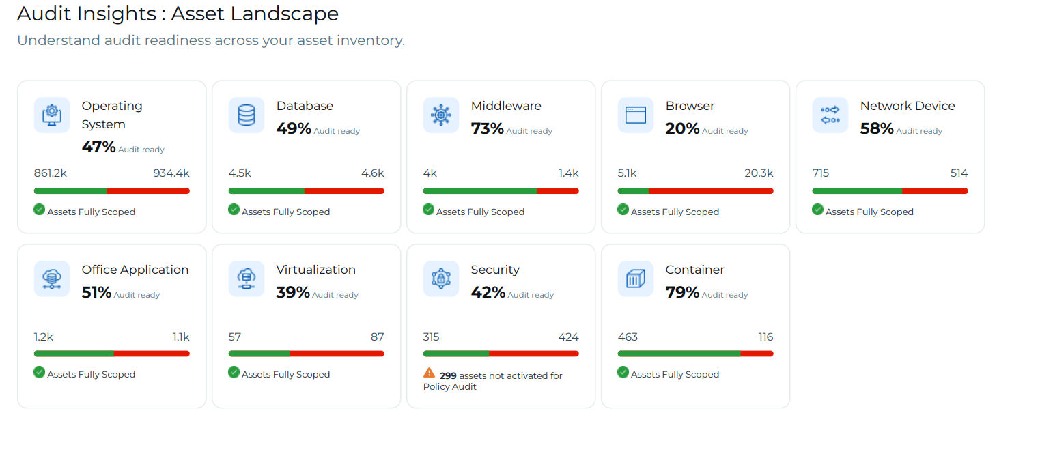Screen dimensions: 1040x454
Task: Click the Virtualization 39% audit ready figure
Action: (x=293, y=292)
